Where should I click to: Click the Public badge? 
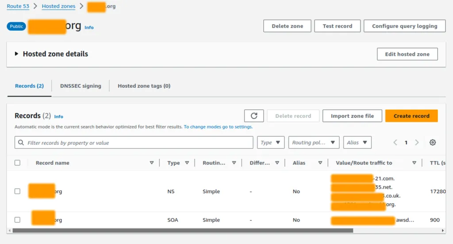click(x=16, y=26)
